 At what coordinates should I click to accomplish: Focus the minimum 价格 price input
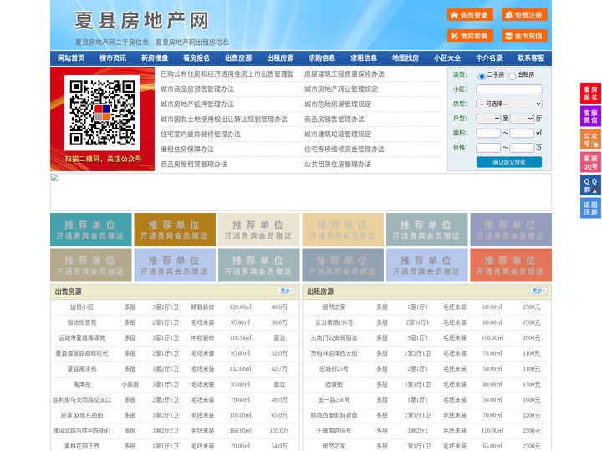pyautogui.click(x=488, y=148)
